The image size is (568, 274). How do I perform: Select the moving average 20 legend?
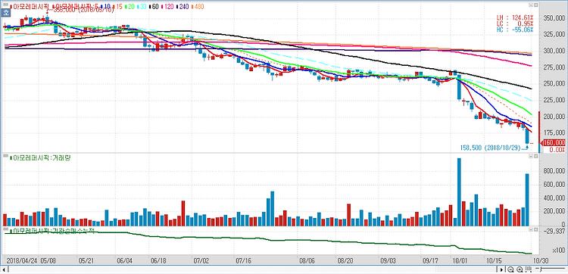point(130,7)
